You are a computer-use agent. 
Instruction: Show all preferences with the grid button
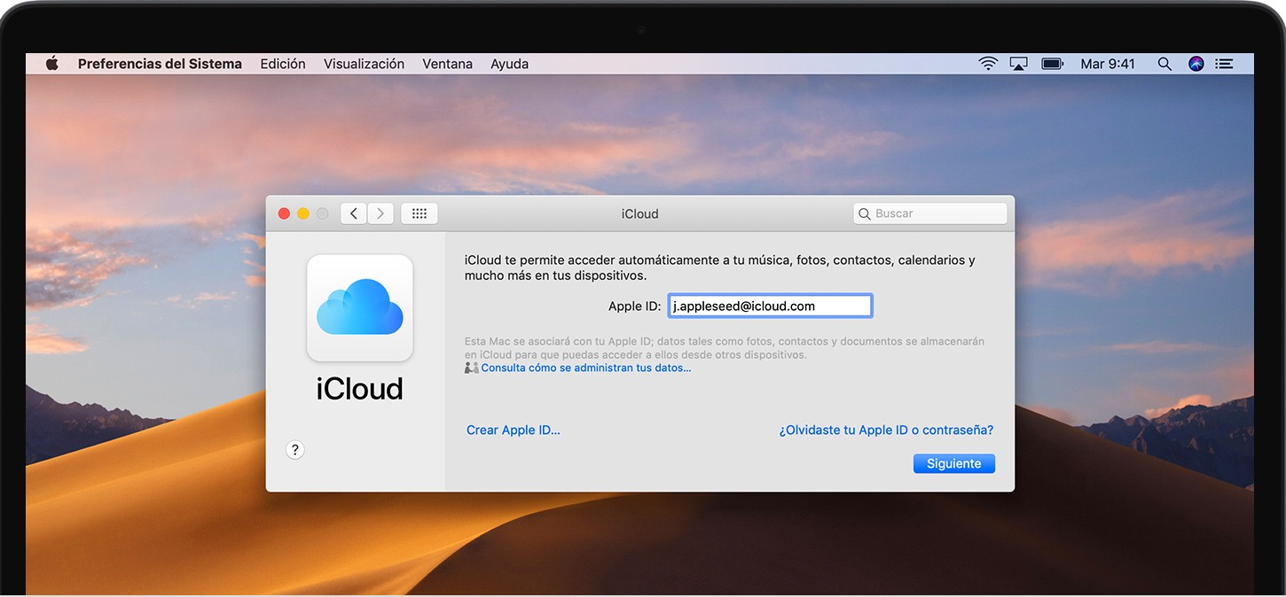420,213
